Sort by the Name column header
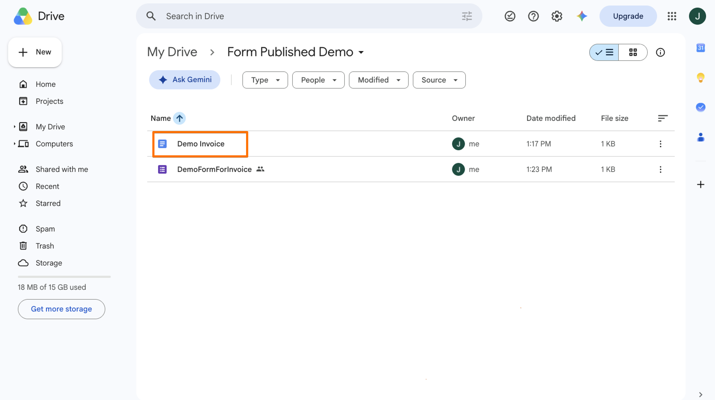 [161, 118]
